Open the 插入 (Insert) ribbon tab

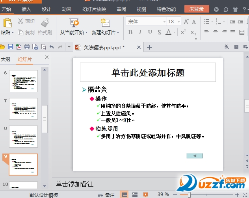click(x=26, y=9)
